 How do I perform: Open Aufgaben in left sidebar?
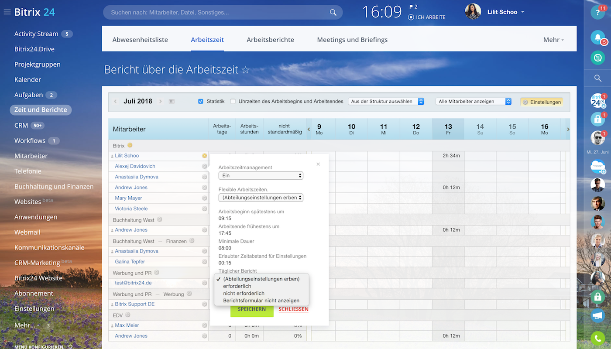28,95
